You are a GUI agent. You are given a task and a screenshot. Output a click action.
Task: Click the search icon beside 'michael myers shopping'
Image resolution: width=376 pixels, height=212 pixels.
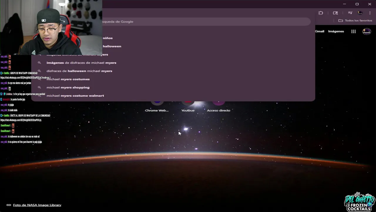[39, 87]
